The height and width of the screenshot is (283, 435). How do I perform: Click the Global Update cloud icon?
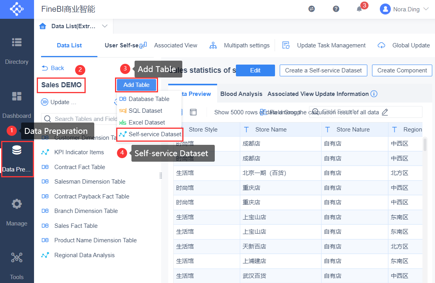pos(381,45)
